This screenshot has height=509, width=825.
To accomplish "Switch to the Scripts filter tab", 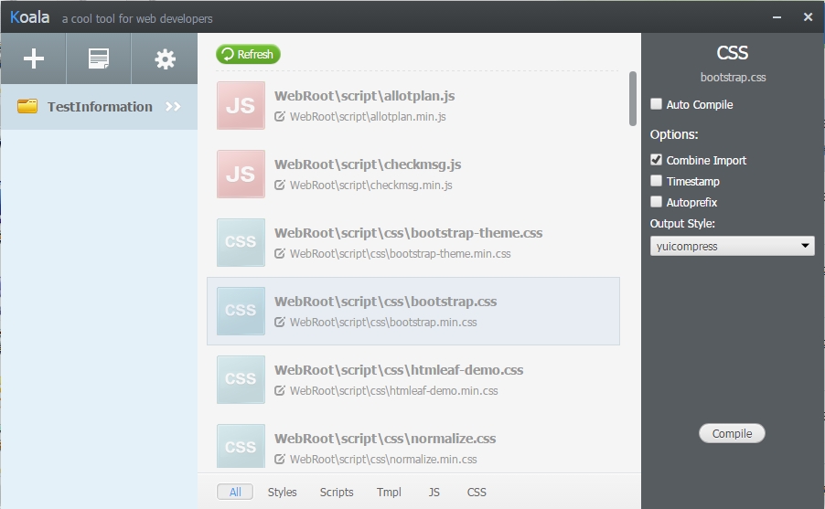I will [337, 492].
